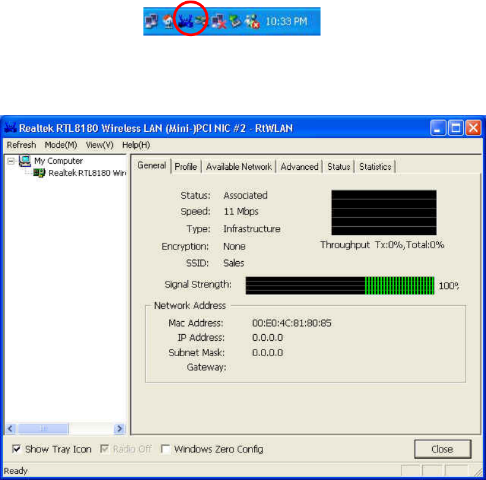
Task: Select My Computer tree label
Action: pyautogui.click(x=58, y=161)
